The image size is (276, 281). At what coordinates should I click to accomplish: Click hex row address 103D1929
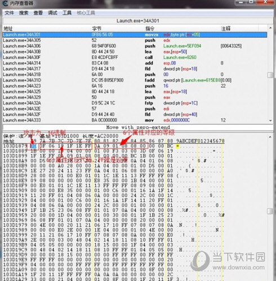tap(15, 200)
